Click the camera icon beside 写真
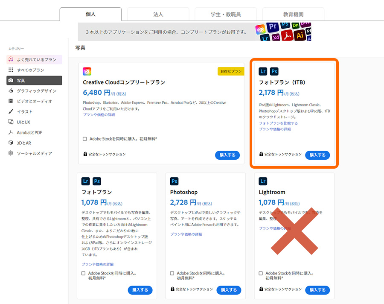Screen dimensions: 384x304 (11, 80)
